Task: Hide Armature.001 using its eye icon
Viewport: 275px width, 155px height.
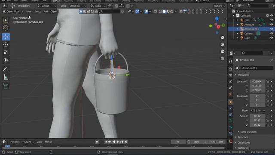Action: tap(272, 29)
